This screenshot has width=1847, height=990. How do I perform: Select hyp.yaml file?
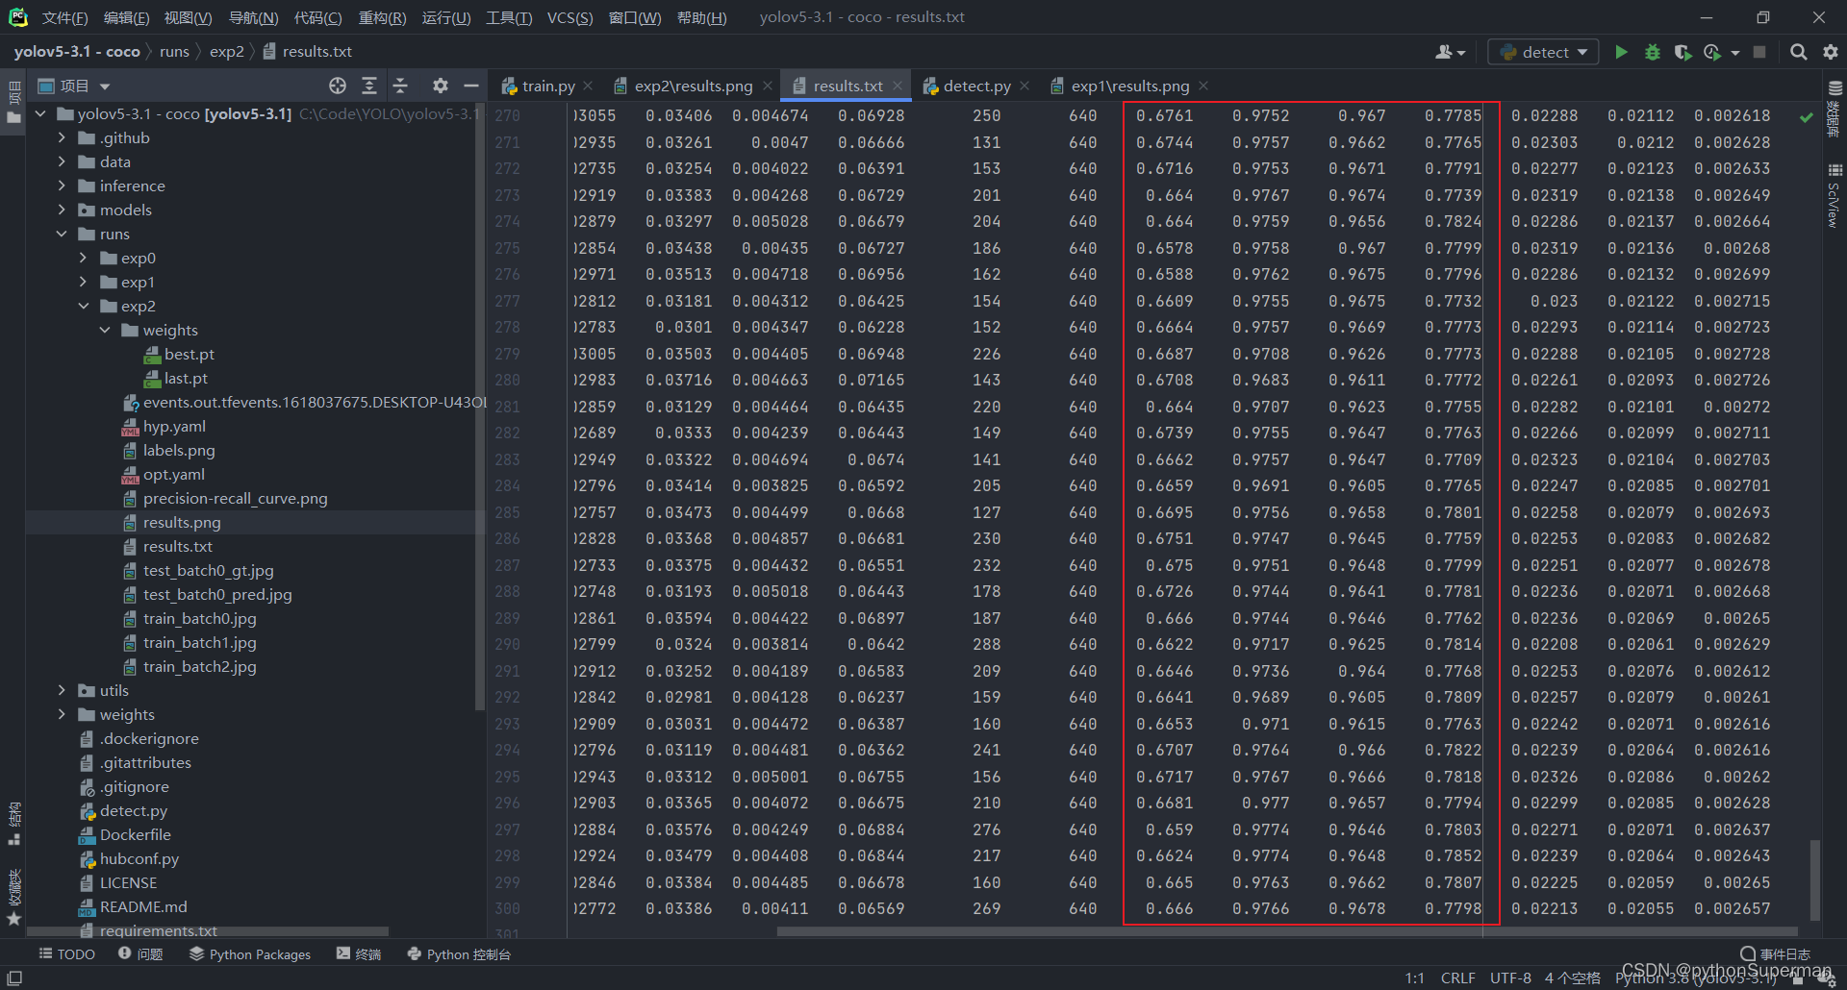coord(174,426)
